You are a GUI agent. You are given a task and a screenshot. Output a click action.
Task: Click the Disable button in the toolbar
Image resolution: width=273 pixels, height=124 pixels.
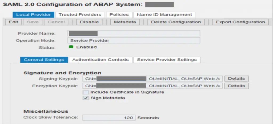point(89,22)
